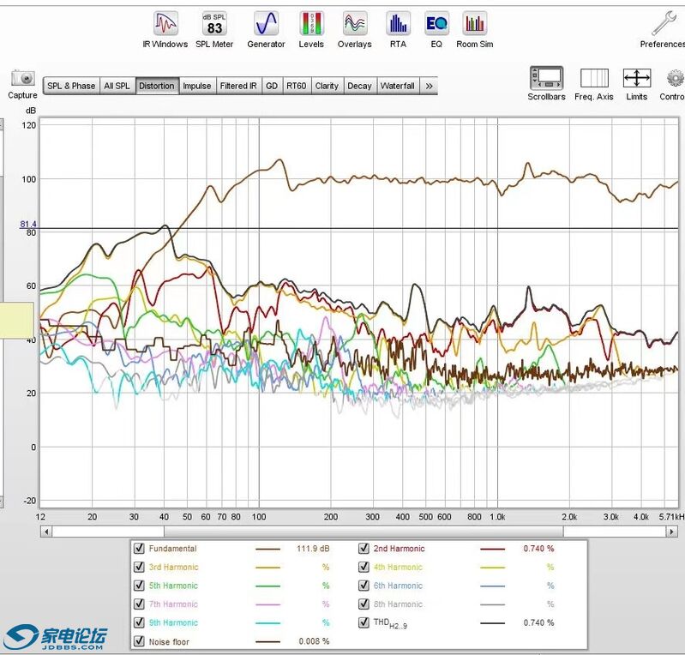Expand the hidden tabs overflow chevron

(429, 86)
